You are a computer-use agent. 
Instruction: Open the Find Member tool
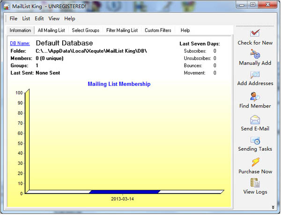pos(255,97)
